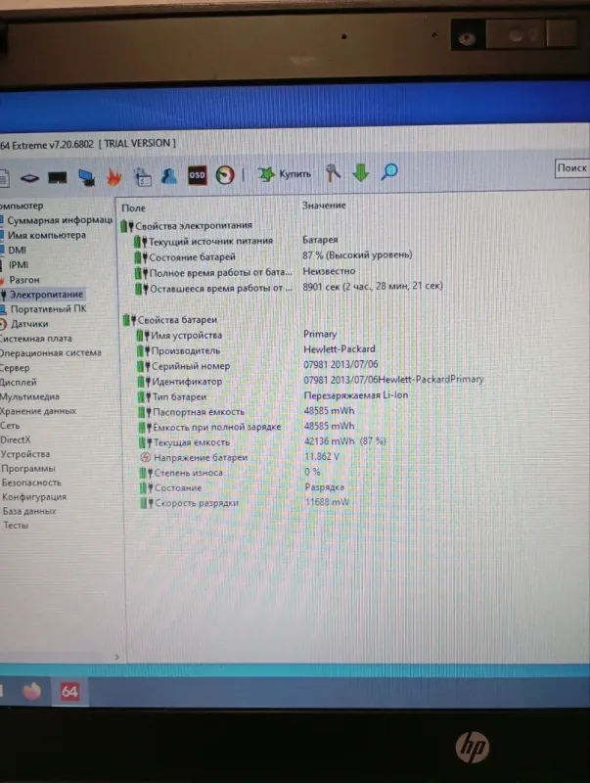Click inside the Поиск search field
Image resolution: width=590 pixels, height=783 pixels.
click(571, 168)
